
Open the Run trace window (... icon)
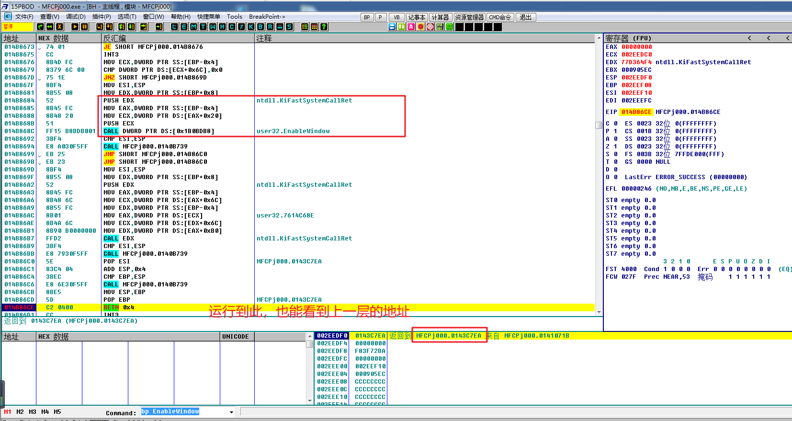(x=280, y=27)
